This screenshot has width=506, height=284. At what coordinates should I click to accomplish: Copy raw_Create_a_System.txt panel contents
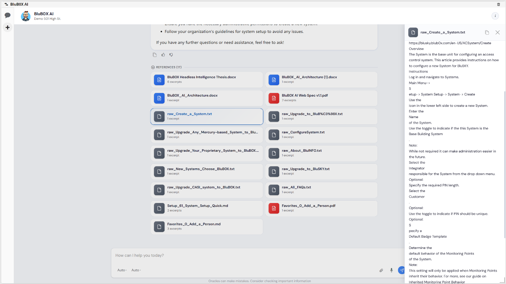coord(487,32)
